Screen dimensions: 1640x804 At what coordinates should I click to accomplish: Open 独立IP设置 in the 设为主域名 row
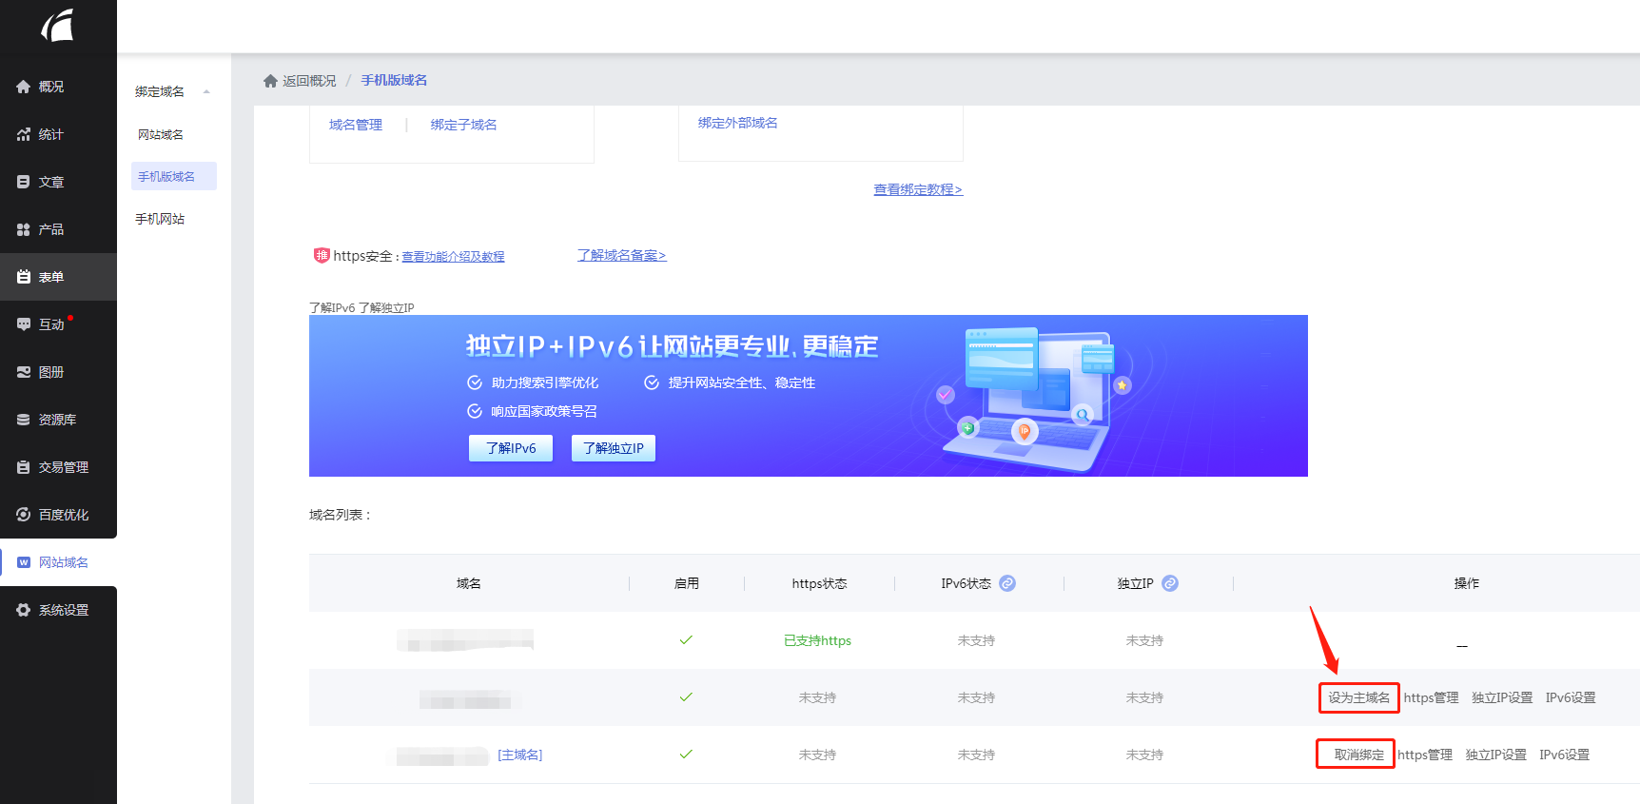coord(1502,697)
